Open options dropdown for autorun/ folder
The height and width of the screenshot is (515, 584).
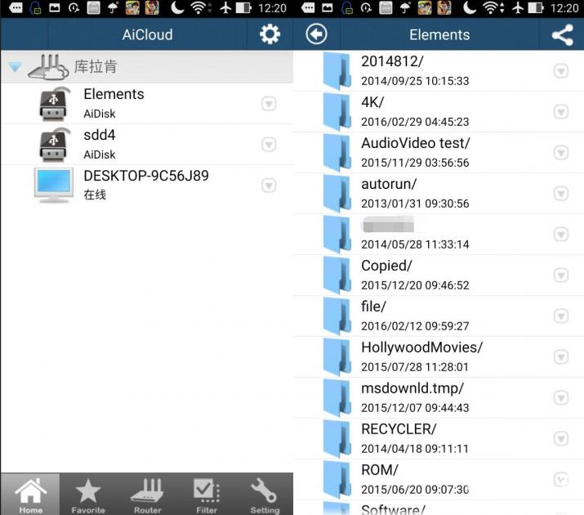561,194
